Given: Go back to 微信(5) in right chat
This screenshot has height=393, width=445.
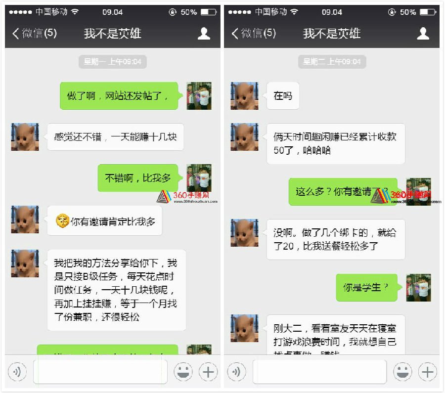Looking at the screenshot, I should pyautogui.click(x=254, y=33).
